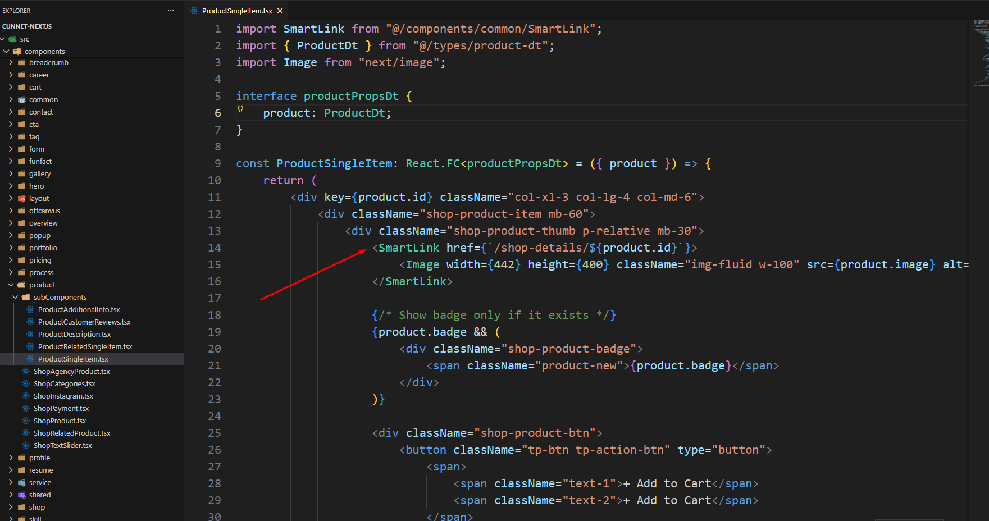This screenshot has width=989, height=521.
Task: Collapse the src folder
Action: [4, 39]
